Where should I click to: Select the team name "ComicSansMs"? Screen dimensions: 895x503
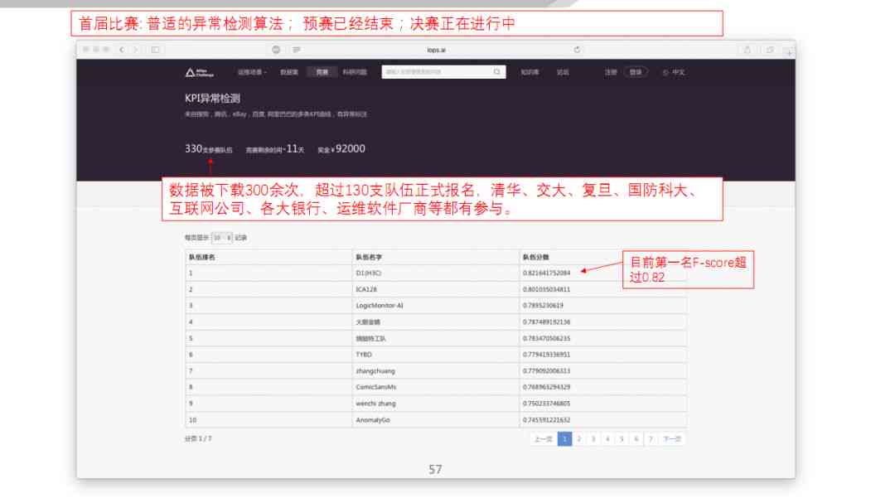click(375, 387)
